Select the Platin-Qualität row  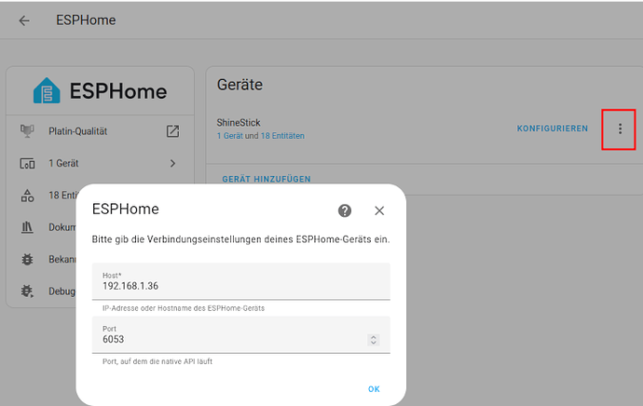[100, 131]
